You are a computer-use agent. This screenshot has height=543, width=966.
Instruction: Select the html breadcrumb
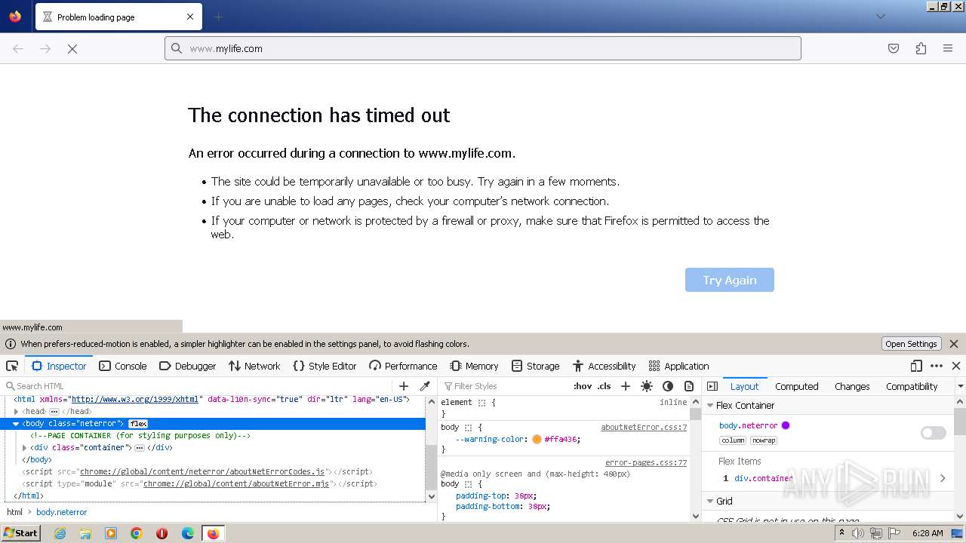pos(15,512)
